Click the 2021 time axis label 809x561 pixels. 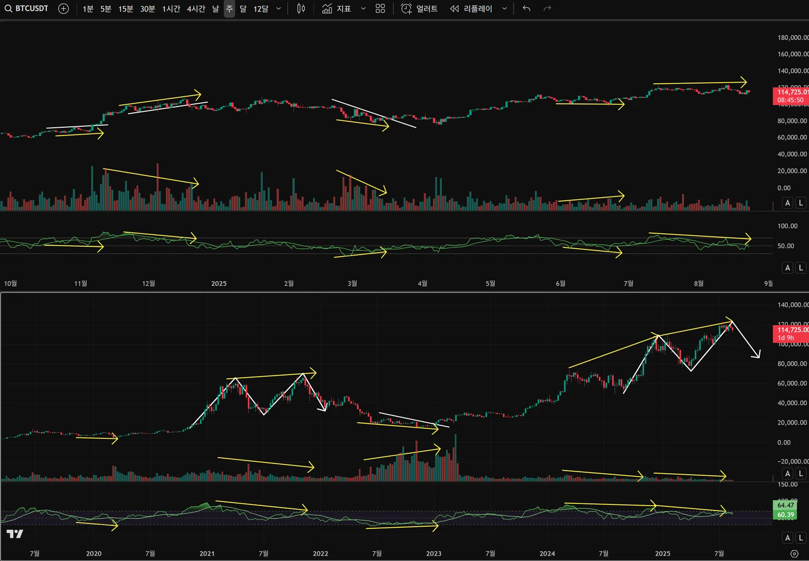pos(207,554)
